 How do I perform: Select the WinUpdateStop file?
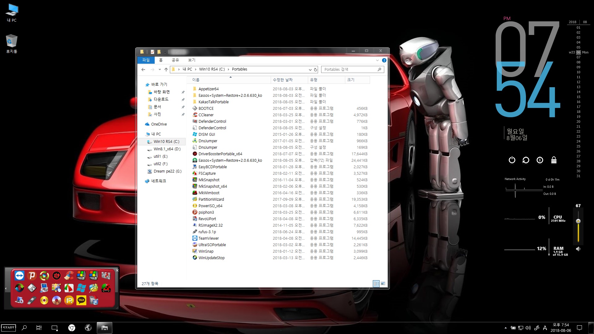(x=211, y=258)
